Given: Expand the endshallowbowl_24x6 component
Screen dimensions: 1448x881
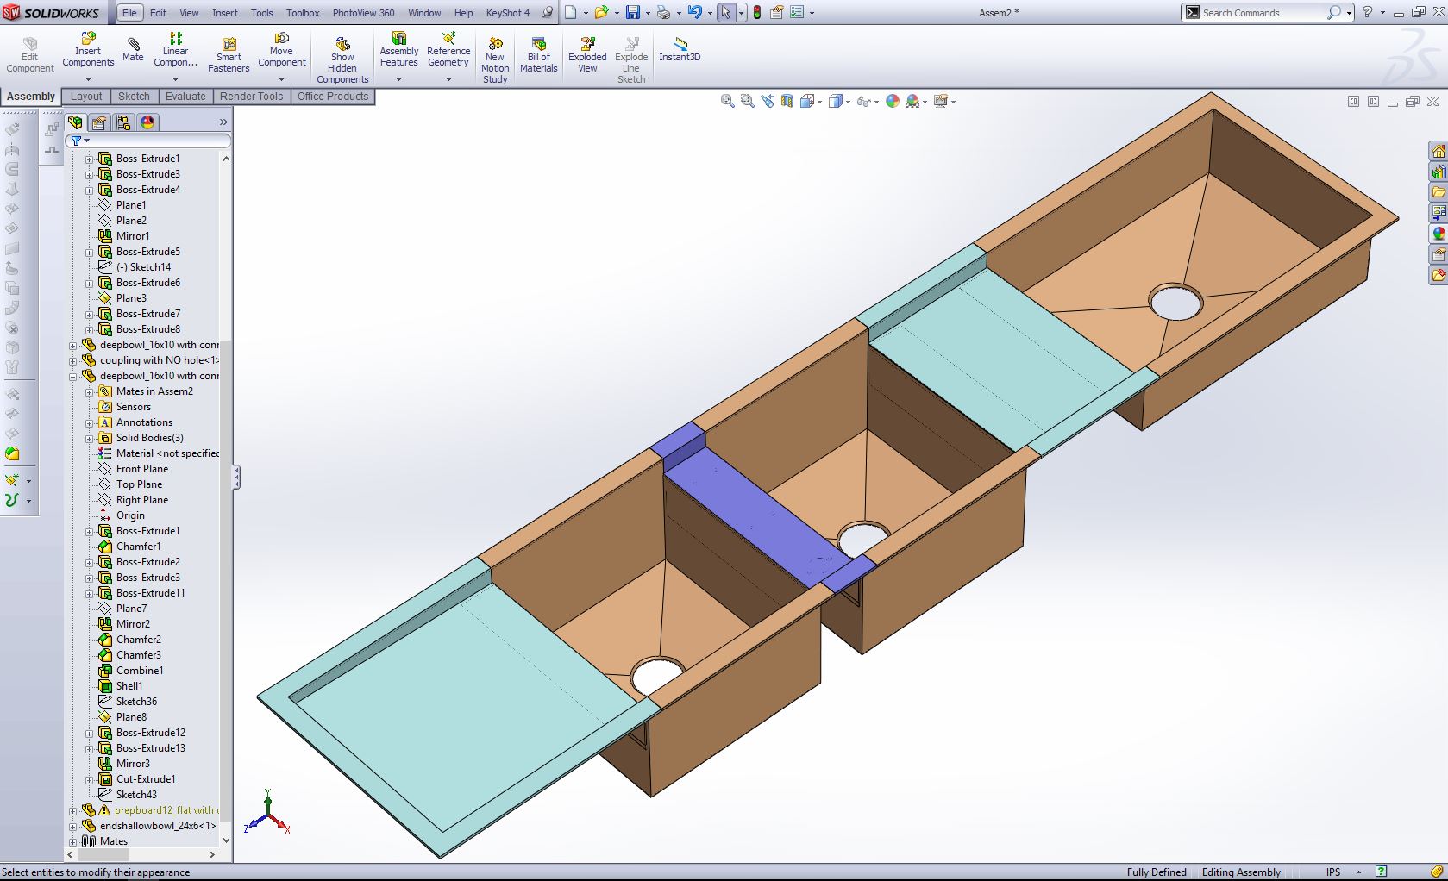Looking at the screenshot, I should point(73,826).
